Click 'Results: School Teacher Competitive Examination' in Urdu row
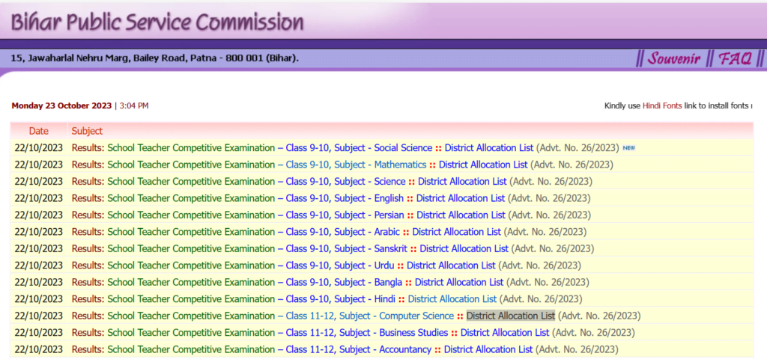767x359 pixels. (173, 266)
